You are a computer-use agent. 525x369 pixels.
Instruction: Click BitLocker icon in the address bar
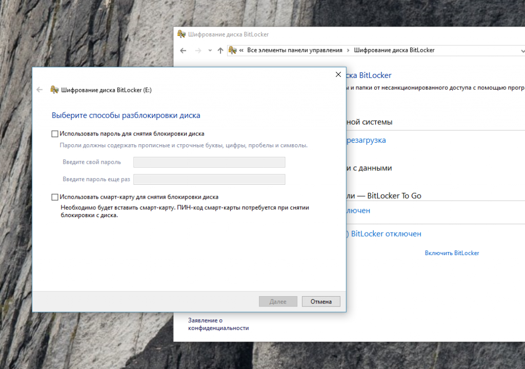tap(232, 50)
